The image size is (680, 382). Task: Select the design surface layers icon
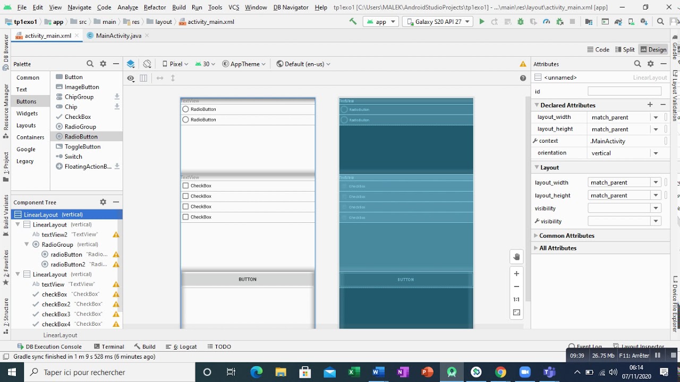131,64
